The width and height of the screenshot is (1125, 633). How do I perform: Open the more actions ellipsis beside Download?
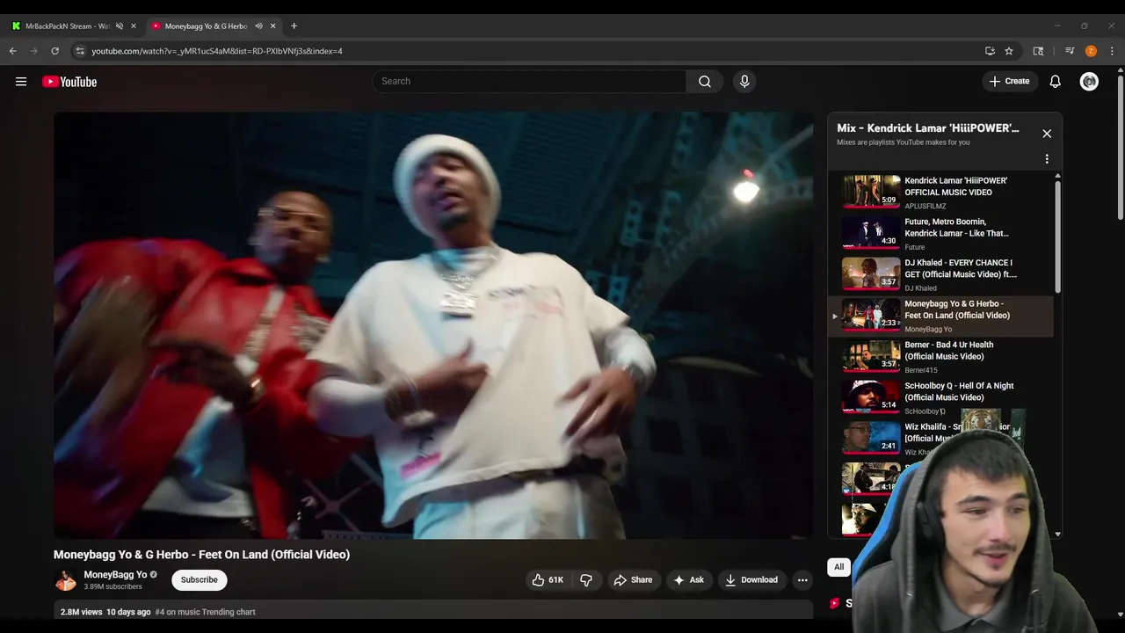[802, 580]
